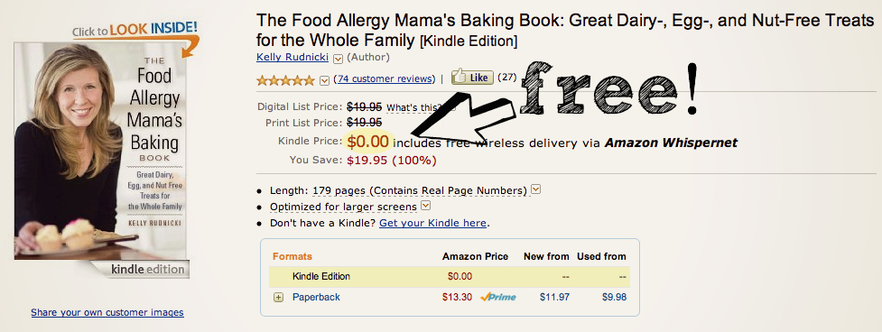Screen dimensions: 882x332
Task: Click the kindle edition cover label
Action: (x=148, y=269)
